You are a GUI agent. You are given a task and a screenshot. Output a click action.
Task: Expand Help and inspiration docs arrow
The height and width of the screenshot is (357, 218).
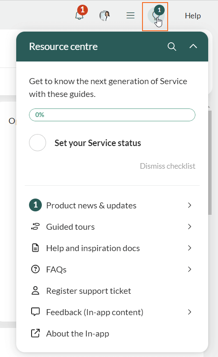189,248
